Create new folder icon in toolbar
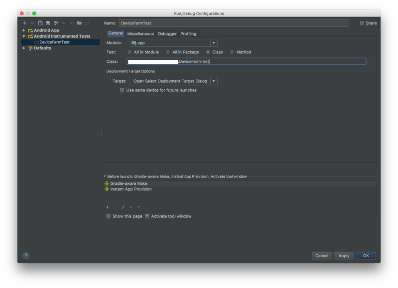The image size is (398, 288). 79,23
